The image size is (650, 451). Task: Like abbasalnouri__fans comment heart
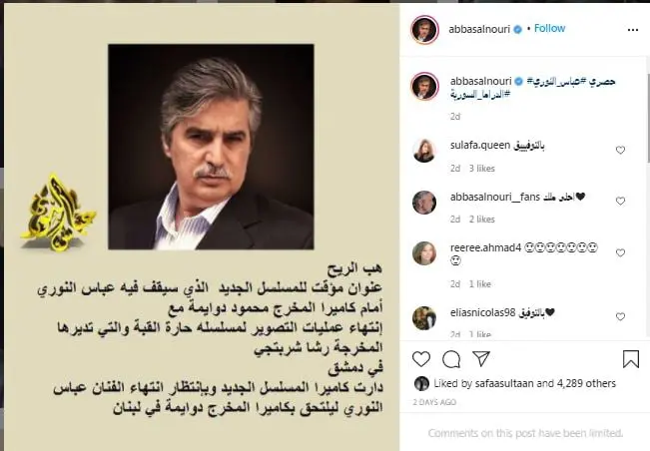point(620,201)
